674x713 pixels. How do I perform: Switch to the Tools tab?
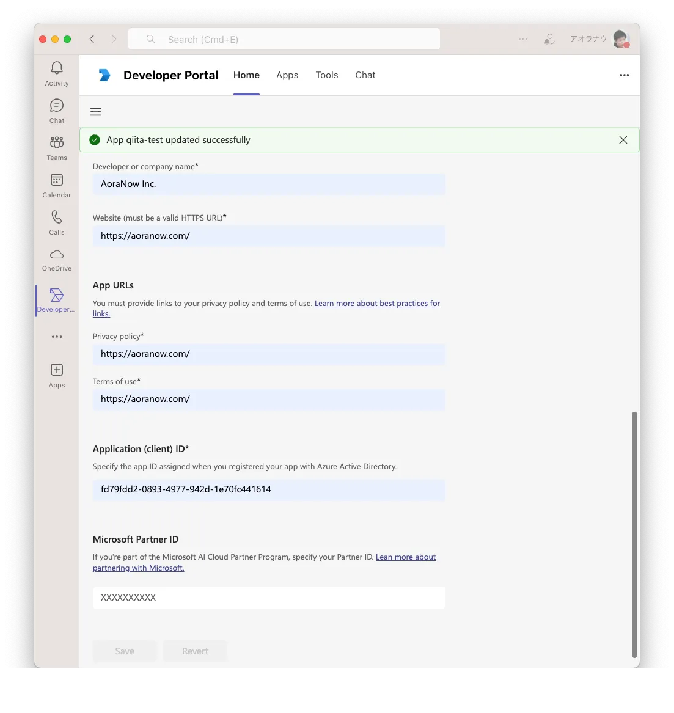point(327,75)
